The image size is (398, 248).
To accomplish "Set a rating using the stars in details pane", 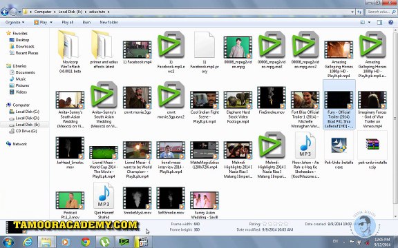I will (275, 224).
